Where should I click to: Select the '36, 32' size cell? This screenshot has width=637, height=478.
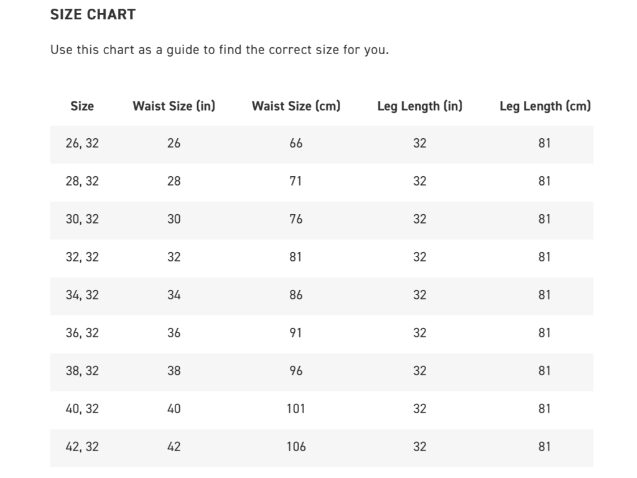click(x=82, y=333)
